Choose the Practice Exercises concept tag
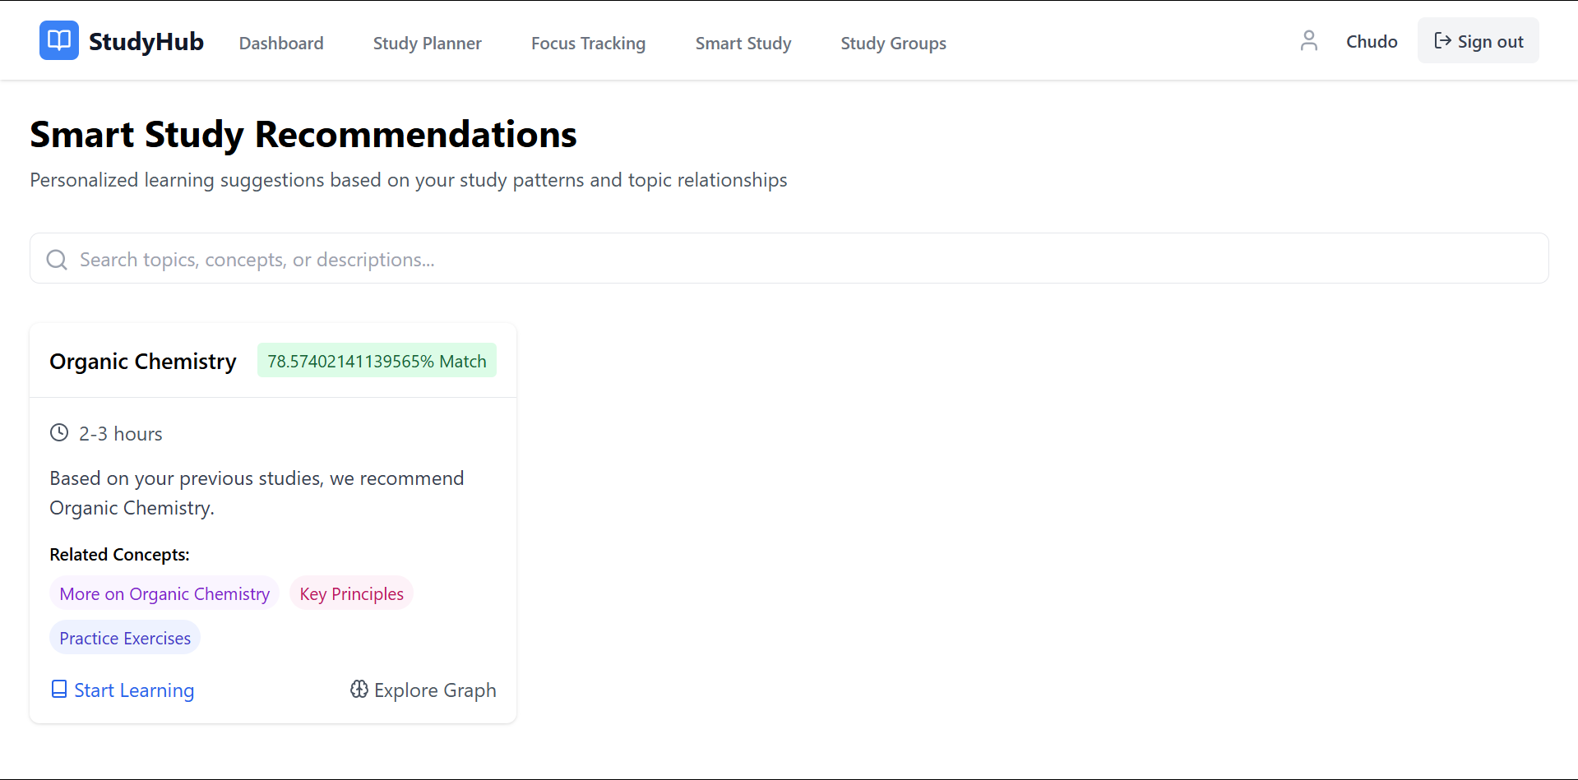This screenshot has width=1578, height=780. (125, 638)
